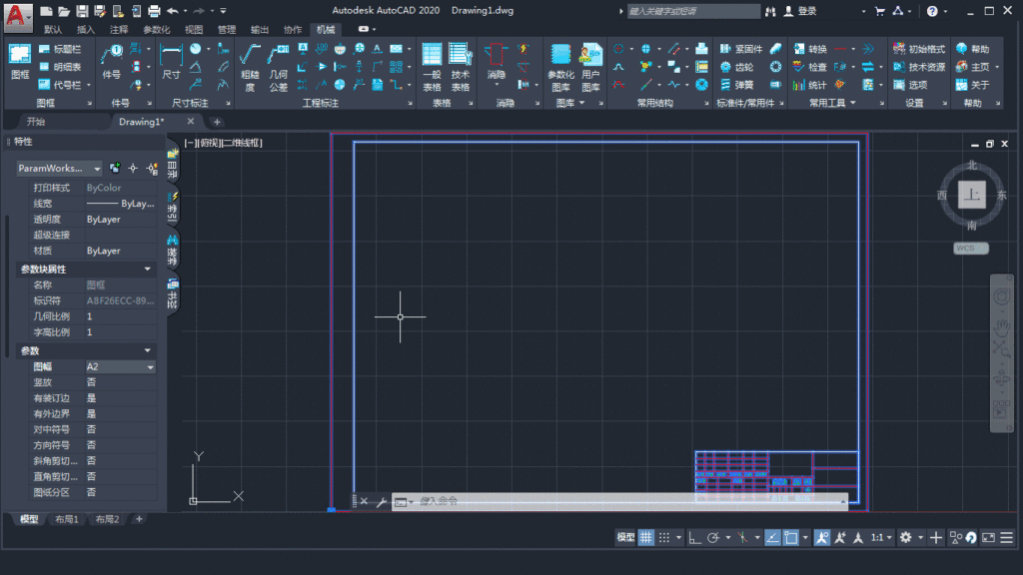
Task: Select the 件号 balloon tool
Action: click(x=112, y=62)
